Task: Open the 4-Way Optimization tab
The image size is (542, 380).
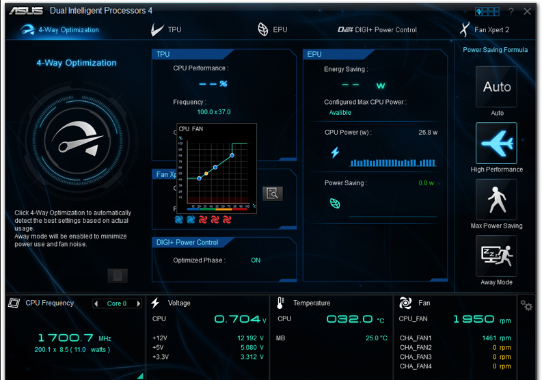Action: pos(59,30)
